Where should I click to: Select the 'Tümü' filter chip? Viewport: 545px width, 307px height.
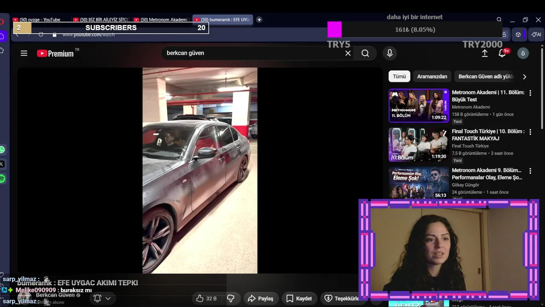[399, 76]
